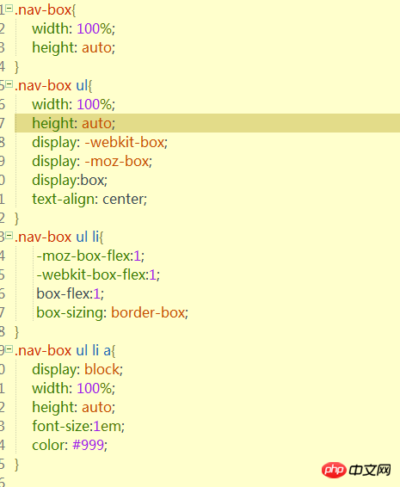Screen dimensions: 400x487
Task: Click the #999 color value
Action: coord(89,445)
